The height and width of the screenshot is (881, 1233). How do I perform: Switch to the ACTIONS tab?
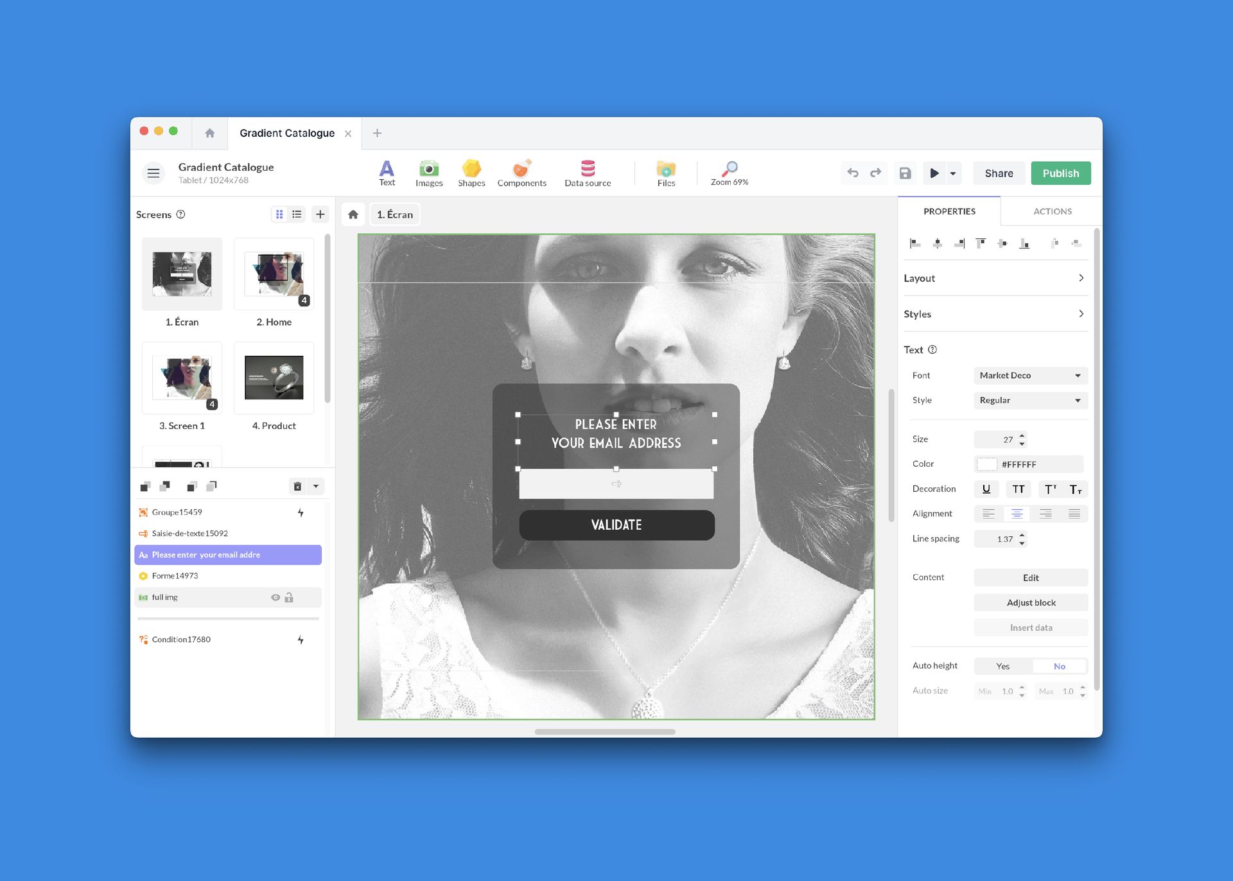pyautogui.click(x=1052, y=211)
